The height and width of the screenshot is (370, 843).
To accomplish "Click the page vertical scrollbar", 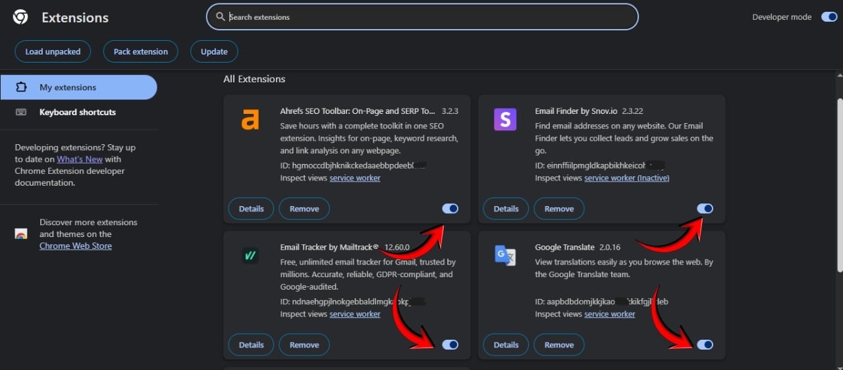I will click(839, 184).
